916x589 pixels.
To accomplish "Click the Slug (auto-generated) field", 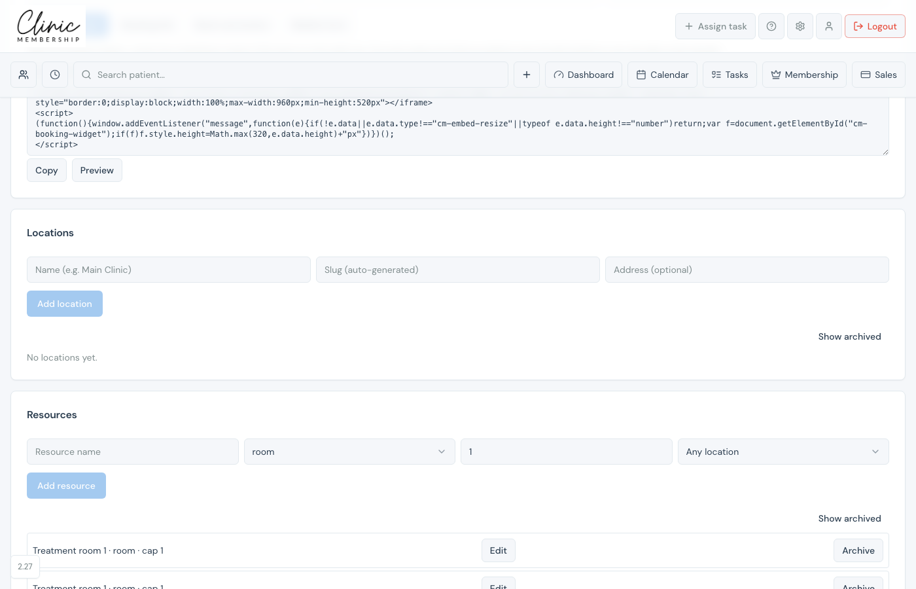I will coord(458,270).
